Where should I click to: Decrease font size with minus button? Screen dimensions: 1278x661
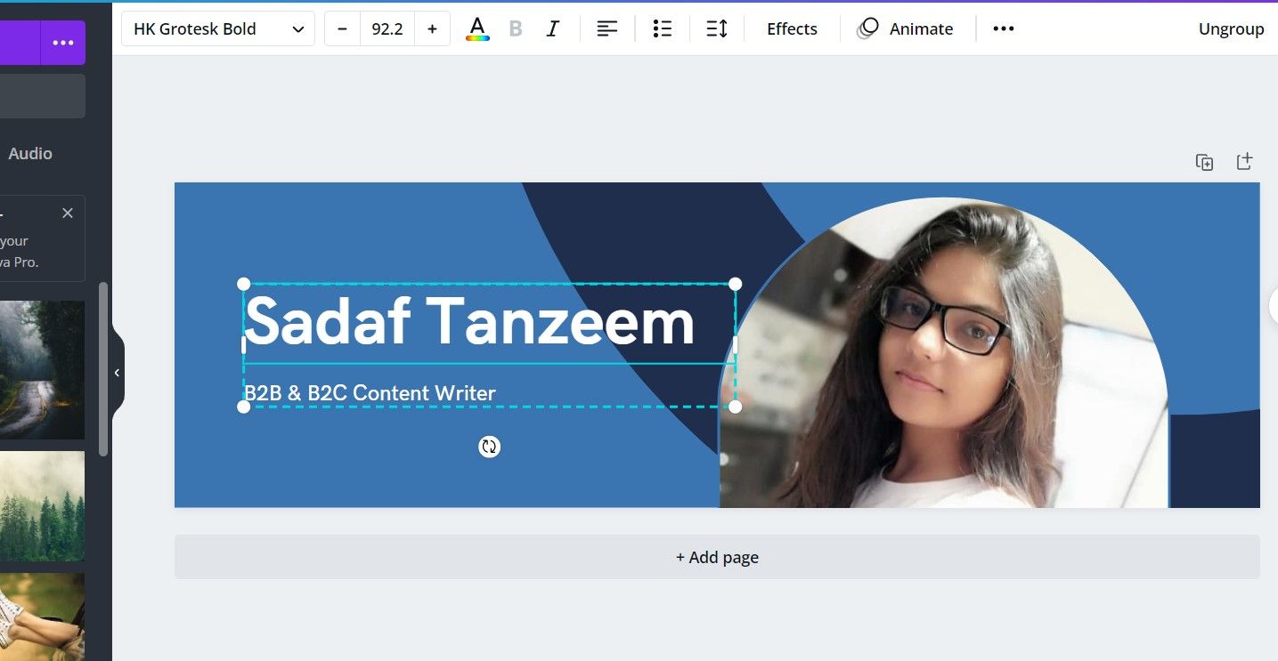(342, 28)
